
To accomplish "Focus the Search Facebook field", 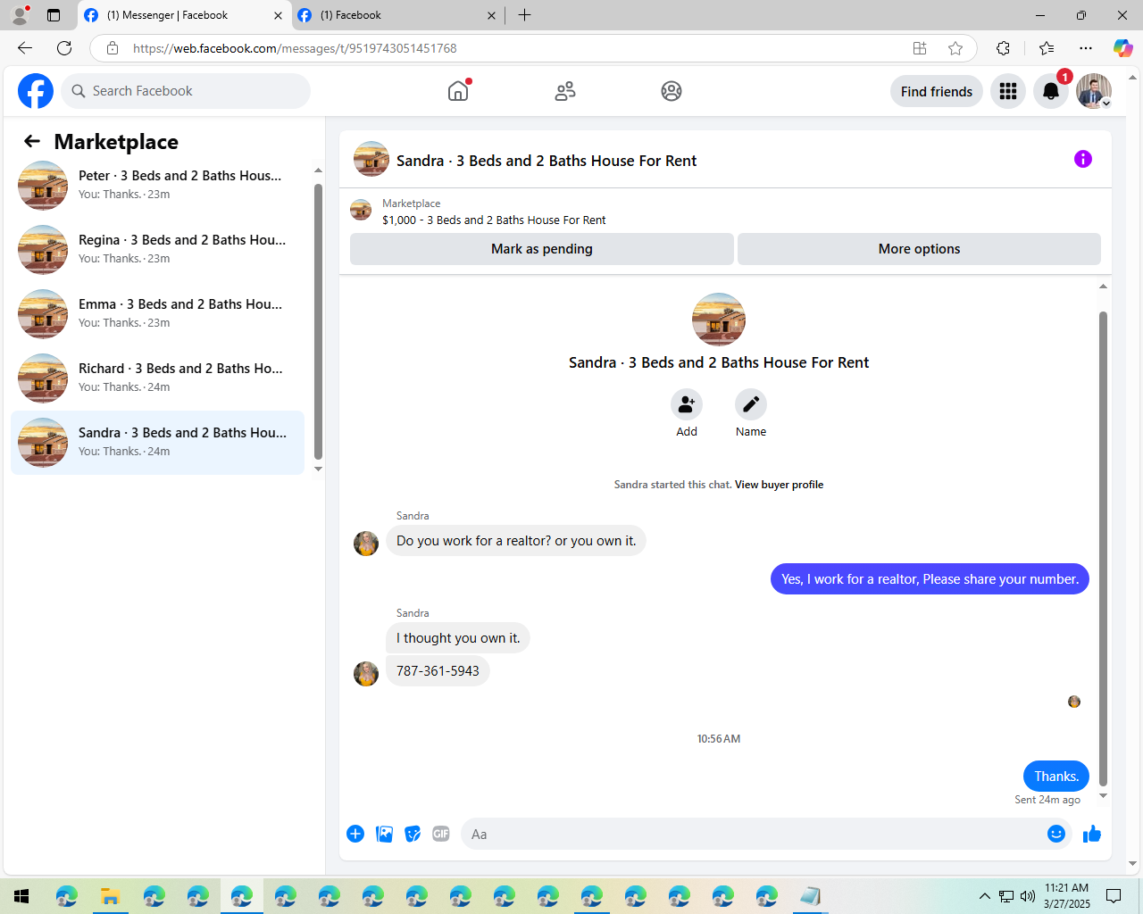I will (186, 91).
